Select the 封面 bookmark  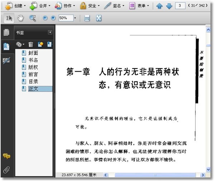tap(33, 53)
